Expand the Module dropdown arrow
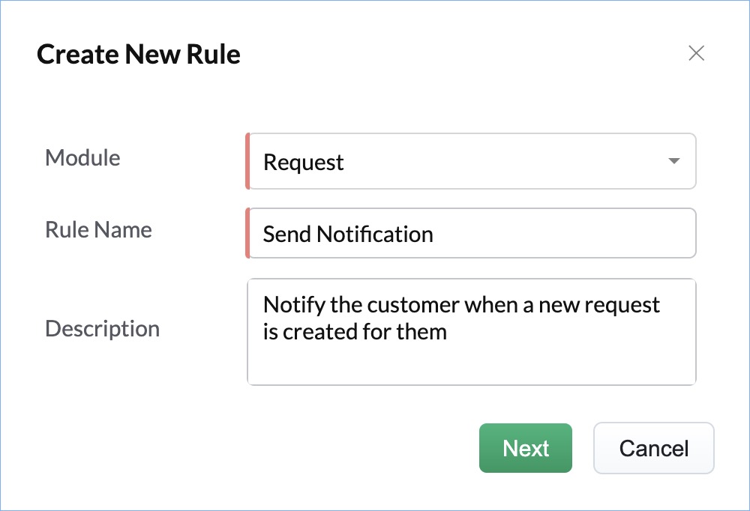 (x=673, y=161)
